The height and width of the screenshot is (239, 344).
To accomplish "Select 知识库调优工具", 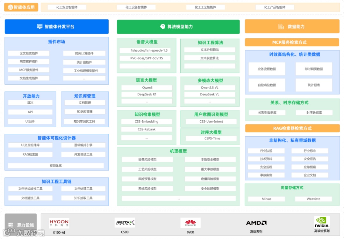I will (84, 121).
